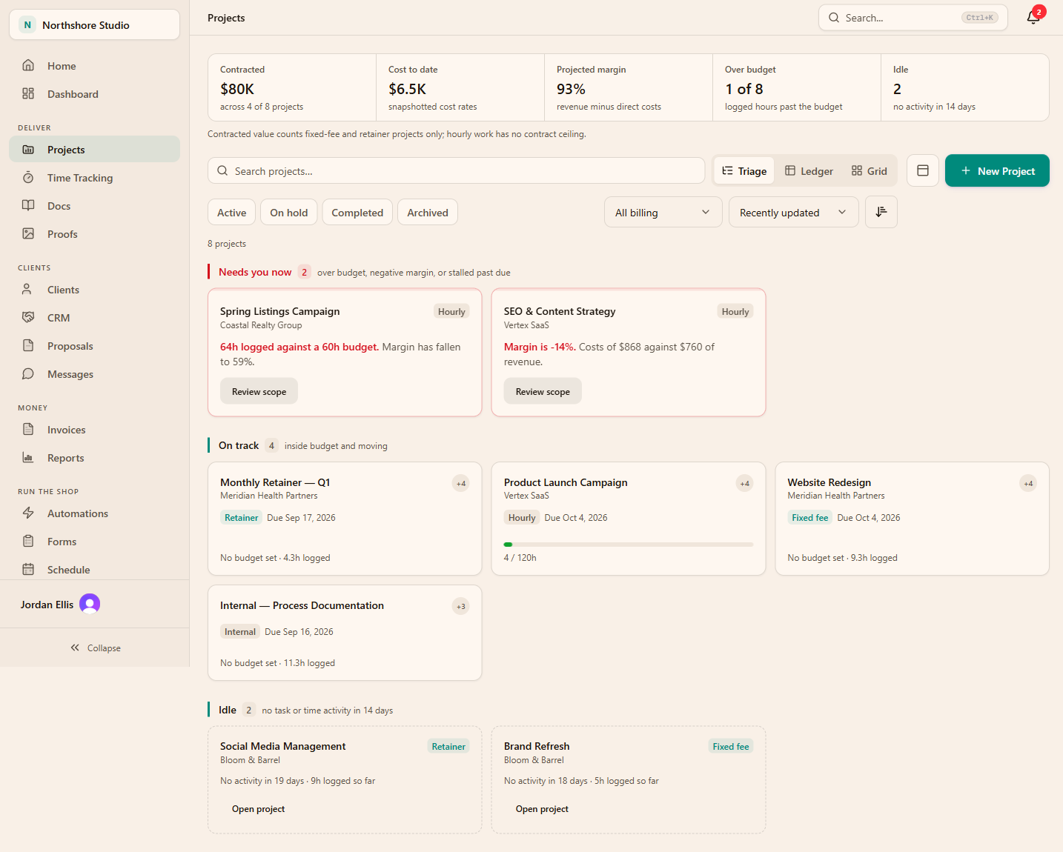Viewport: 1063px width, 852px height.
Task: Click the Time Tracking stopwatch icon
Action: coord(28,177)
